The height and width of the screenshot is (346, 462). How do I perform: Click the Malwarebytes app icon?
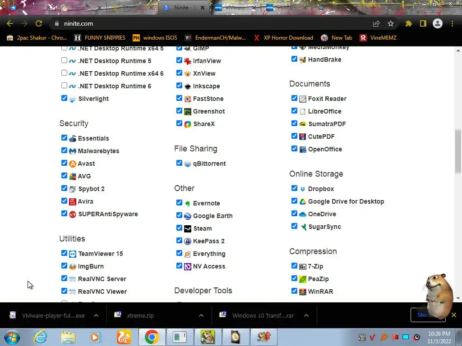point(73,151)
